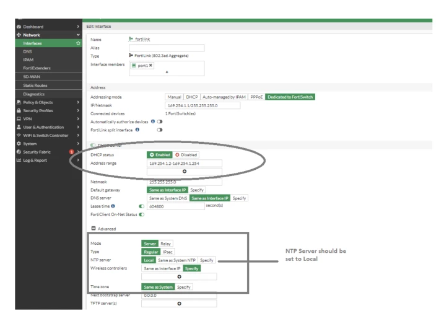
Task: Click the port1 interface icon
Action: coord(134,66)
